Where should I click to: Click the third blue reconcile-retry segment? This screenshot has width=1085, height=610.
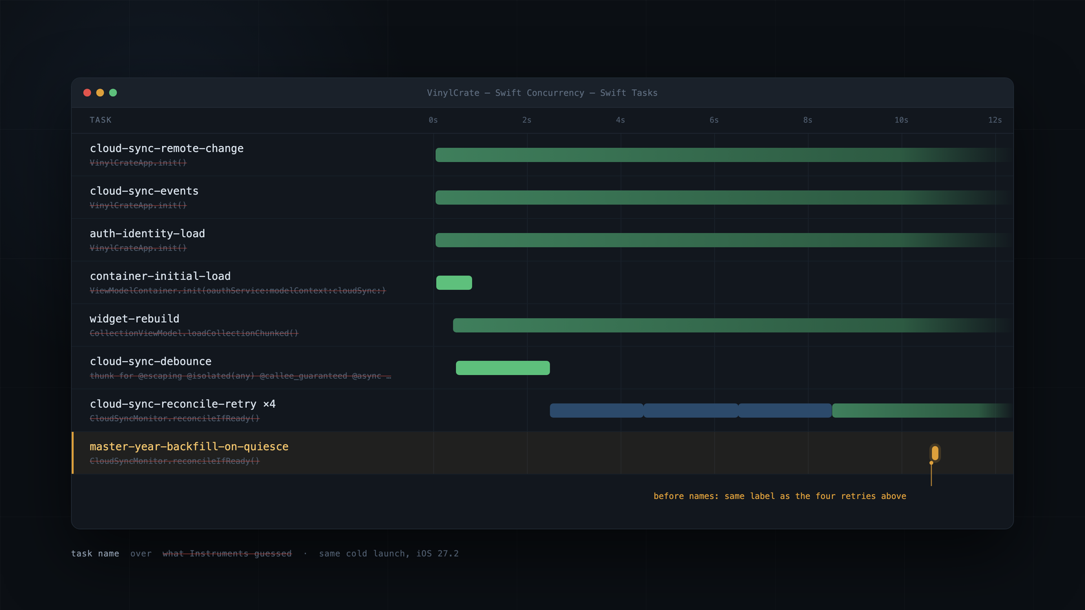coord(785,411)
